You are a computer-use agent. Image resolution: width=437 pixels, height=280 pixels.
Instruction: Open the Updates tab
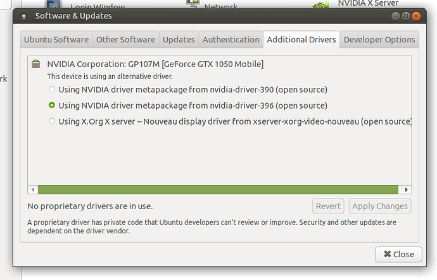tap(179, 39)
